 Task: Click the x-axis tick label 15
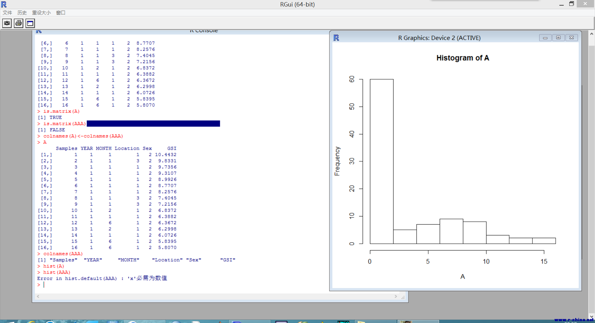(x=544, y=261)
